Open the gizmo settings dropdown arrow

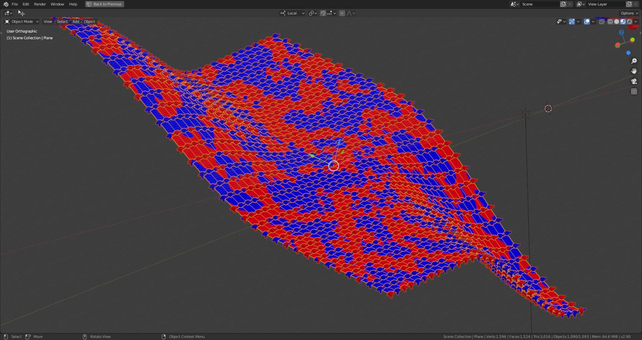578,22
